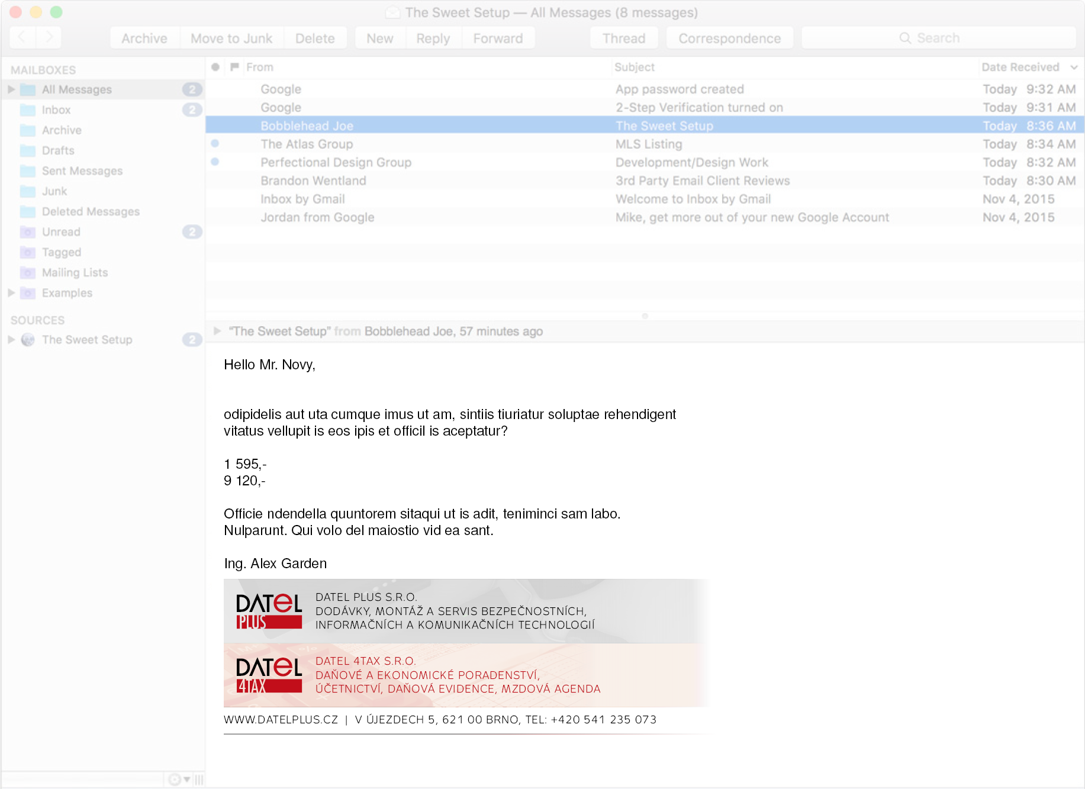
Task: Click The Sweet Setup account globe icon
Action: click(x=28, y=340)
